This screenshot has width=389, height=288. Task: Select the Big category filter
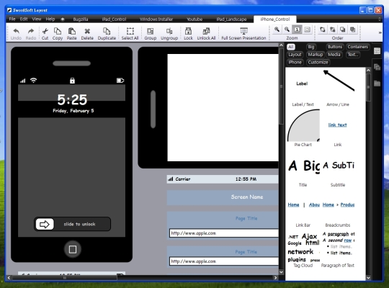point(311,47)
